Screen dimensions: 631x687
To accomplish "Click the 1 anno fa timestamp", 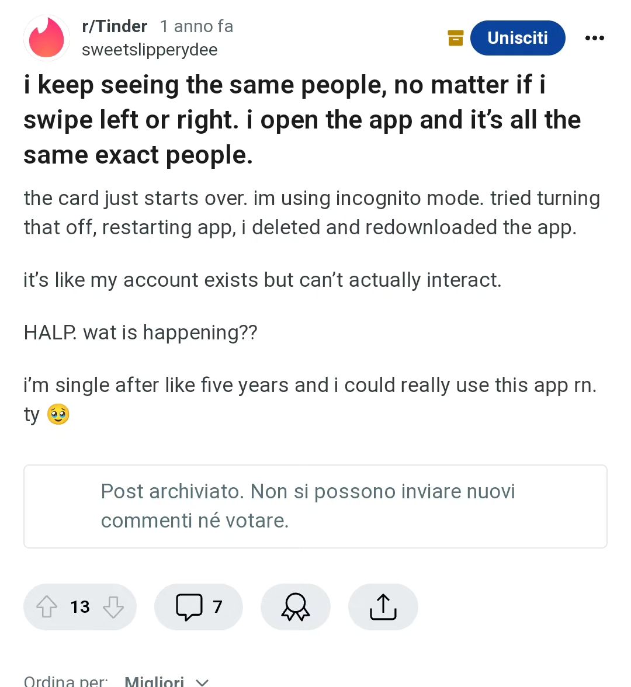I will [196, 26].
